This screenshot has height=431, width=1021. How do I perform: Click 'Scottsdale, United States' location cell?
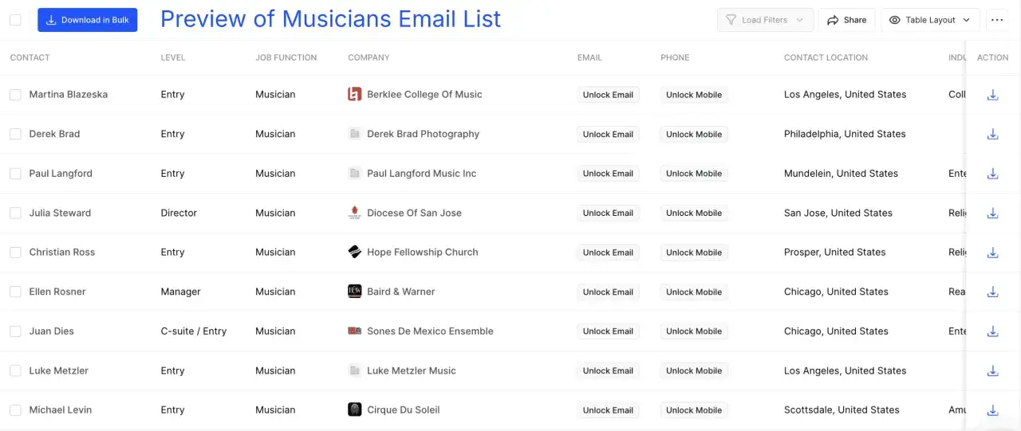click(x=842, y=409)
